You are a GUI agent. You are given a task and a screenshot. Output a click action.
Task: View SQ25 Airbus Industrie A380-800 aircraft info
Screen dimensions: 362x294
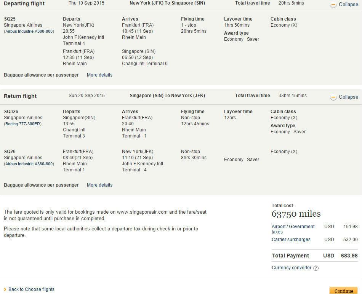[29, 31]
